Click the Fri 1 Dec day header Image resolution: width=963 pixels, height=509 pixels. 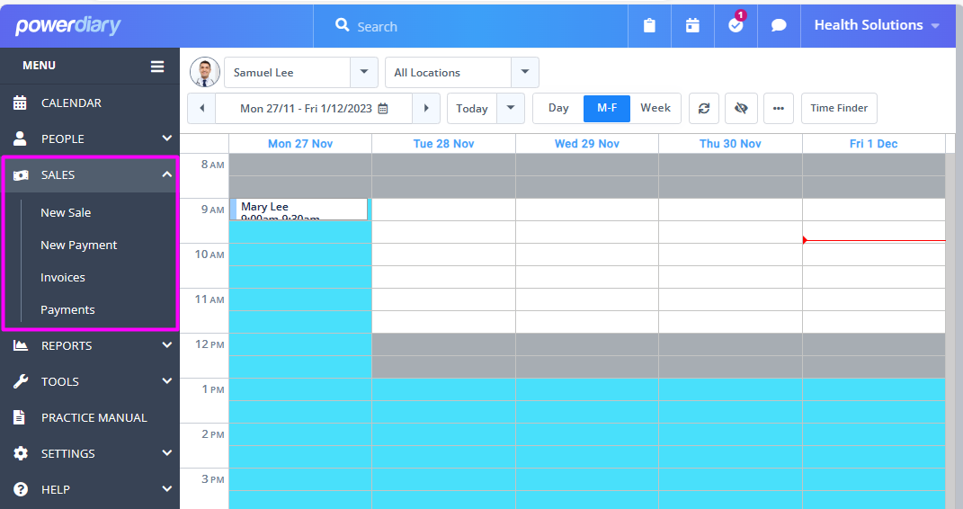[x=873, y=144]
